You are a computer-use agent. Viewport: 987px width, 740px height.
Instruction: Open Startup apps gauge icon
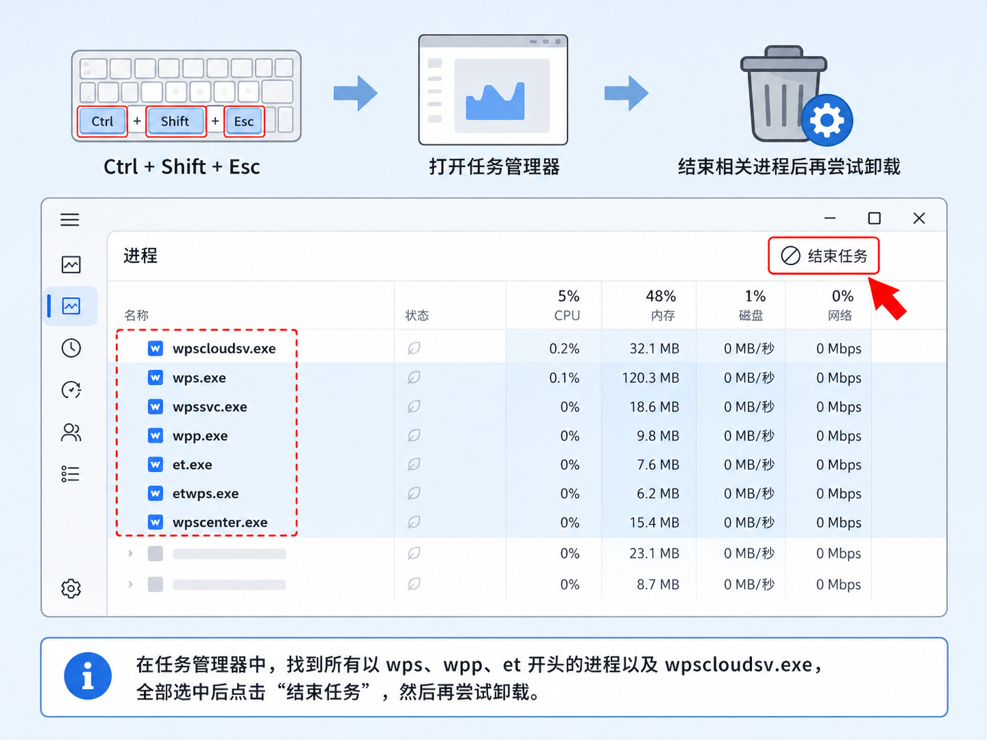[71, 390]
